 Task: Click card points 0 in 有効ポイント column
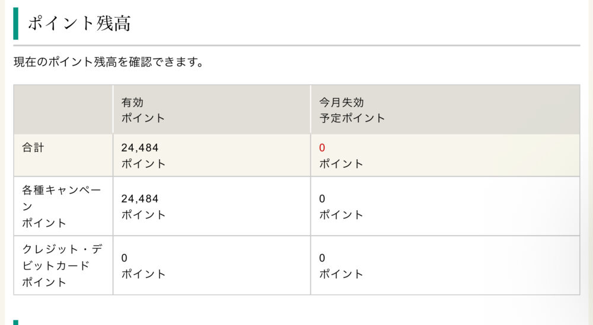pyautogui.click(x=124, y=258)
